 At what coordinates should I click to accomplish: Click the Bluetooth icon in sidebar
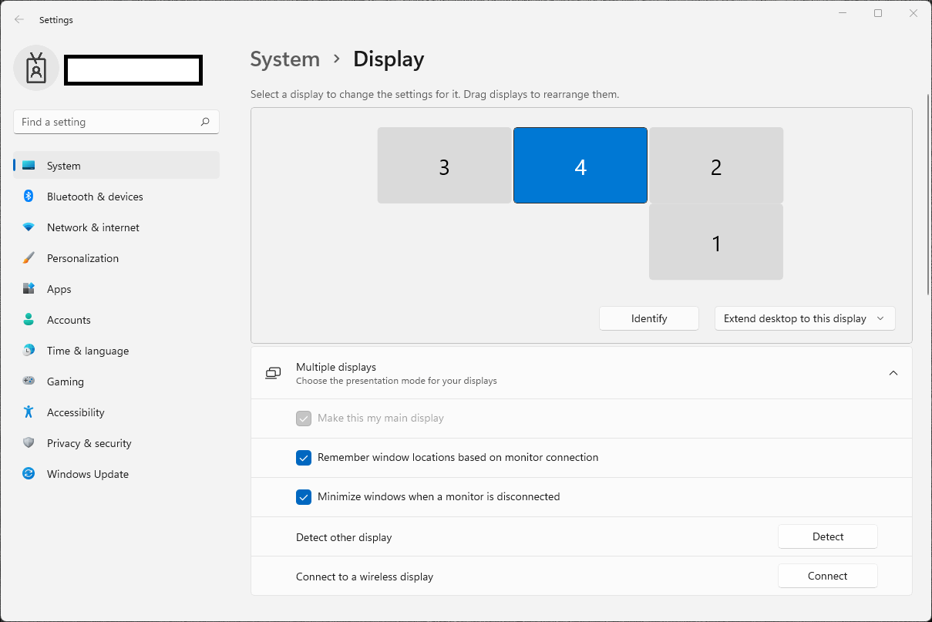pyautogui.click(x=29, y=197)
